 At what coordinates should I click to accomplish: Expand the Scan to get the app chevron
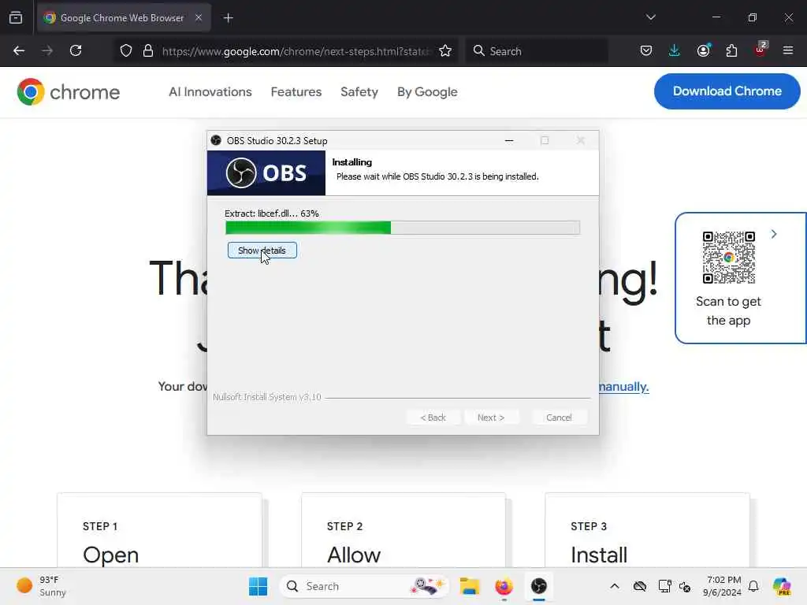[x=774, y=234]
